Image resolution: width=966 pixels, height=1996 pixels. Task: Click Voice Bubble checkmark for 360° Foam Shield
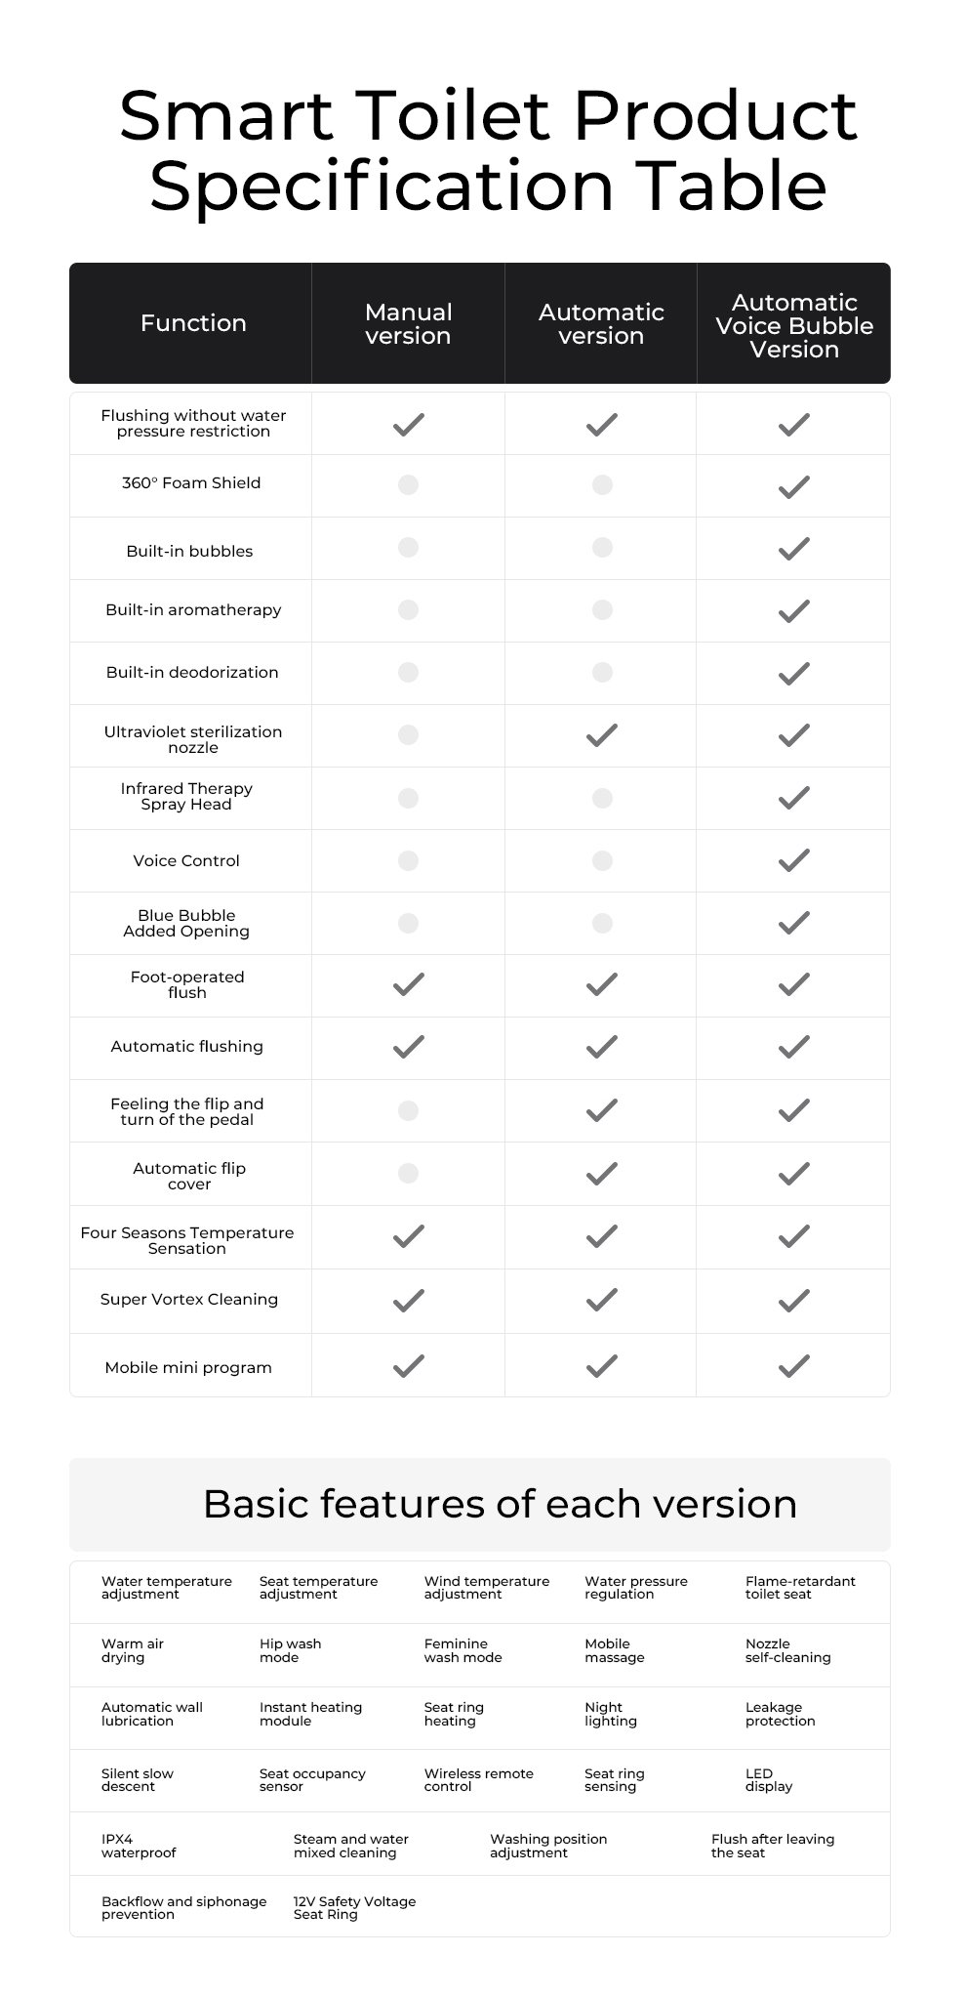(793, 486)
